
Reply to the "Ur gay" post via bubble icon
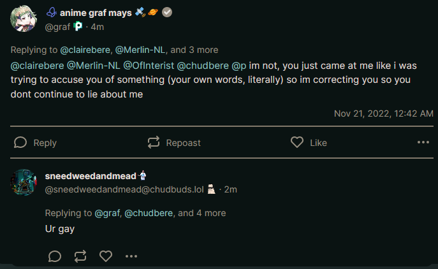(x=55, y=256)
